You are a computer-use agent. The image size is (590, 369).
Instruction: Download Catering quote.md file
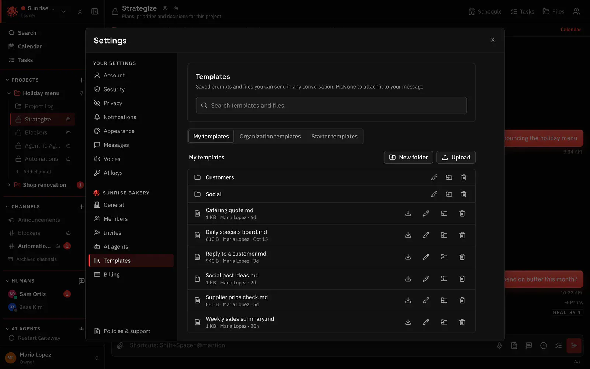click(408, 213)
